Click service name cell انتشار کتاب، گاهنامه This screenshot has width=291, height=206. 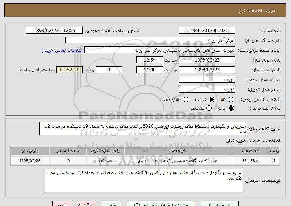pos(178,161)
